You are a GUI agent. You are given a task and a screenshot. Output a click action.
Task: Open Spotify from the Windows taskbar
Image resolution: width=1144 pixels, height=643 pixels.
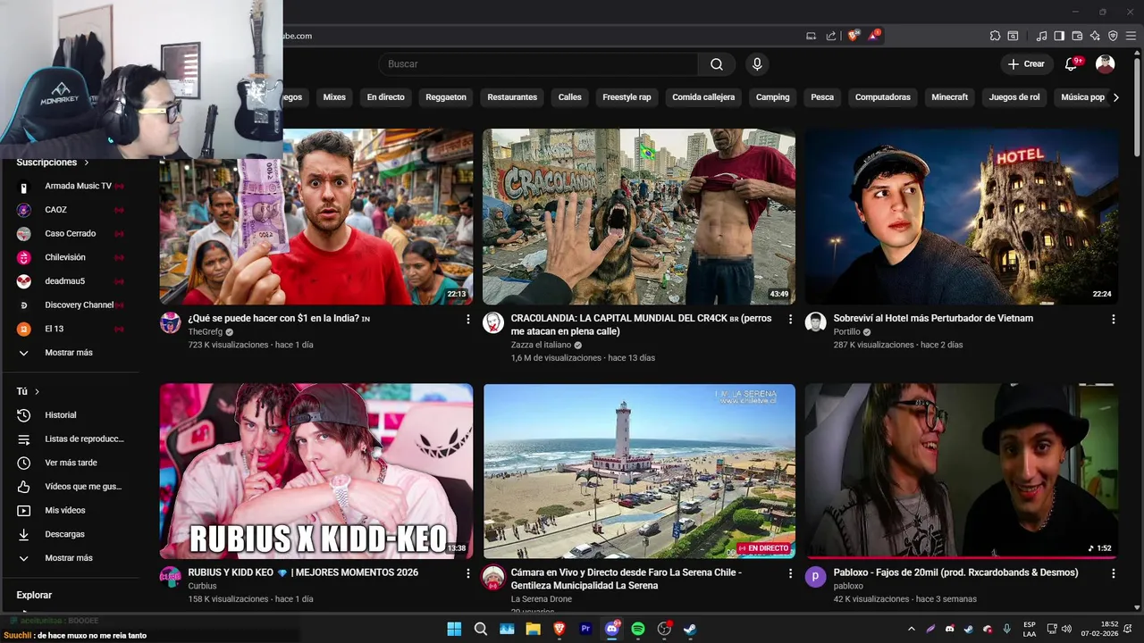638,629
